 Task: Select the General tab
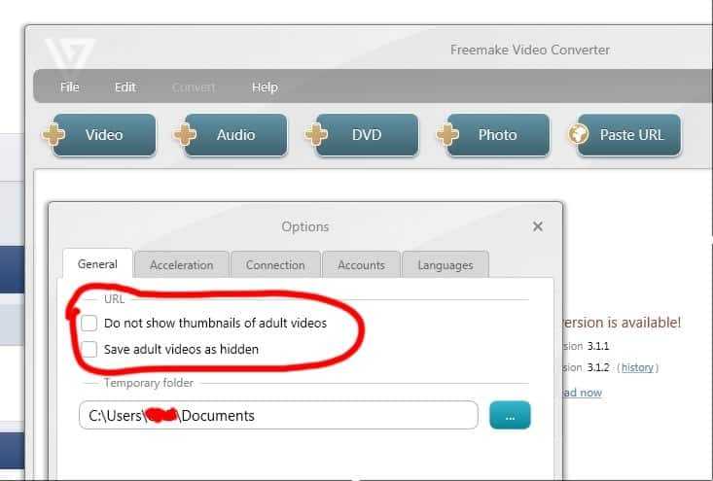(97, 264)
